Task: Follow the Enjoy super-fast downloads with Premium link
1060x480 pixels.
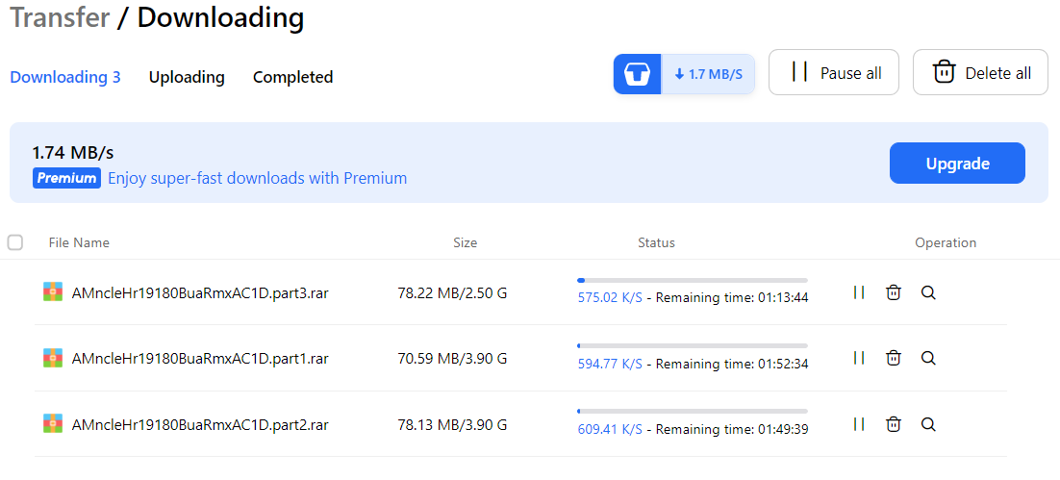Action: click(x=257, y=178)
